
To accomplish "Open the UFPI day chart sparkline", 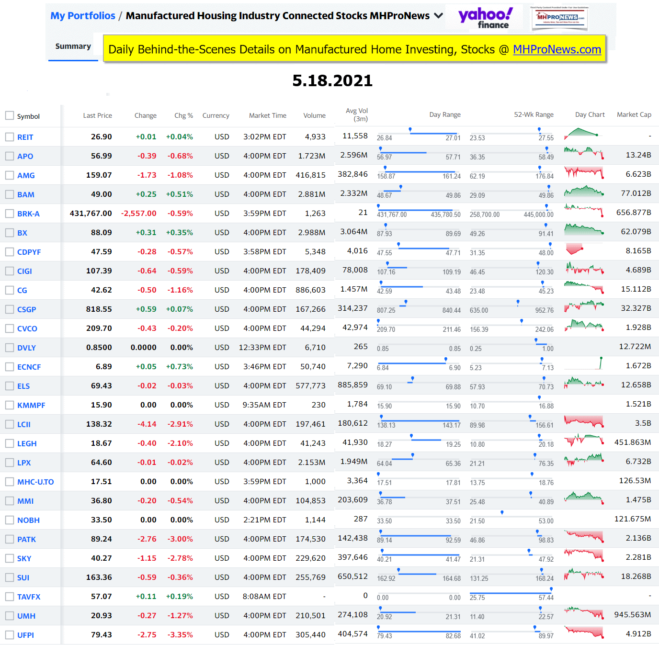I will coord(583,632).
